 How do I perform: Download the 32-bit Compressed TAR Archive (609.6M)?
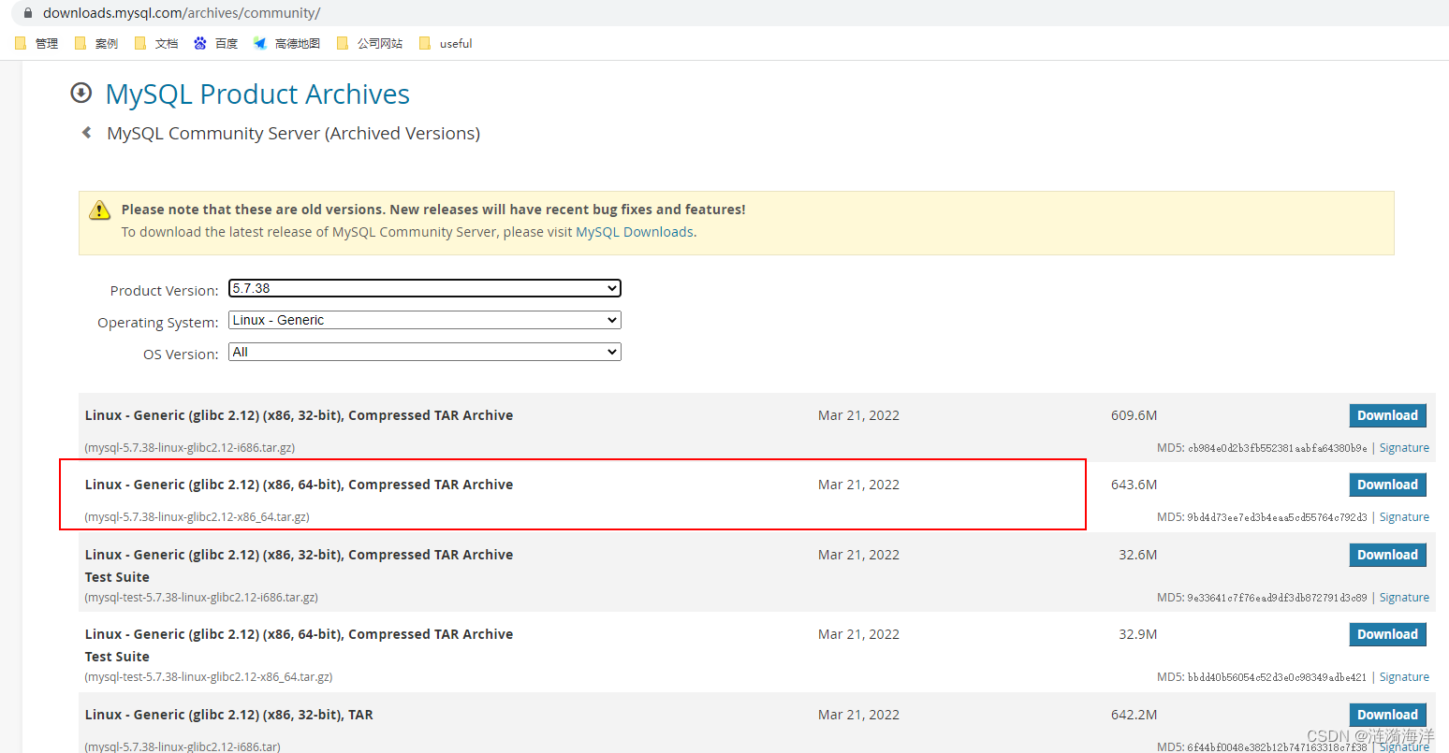(x=1387, y=415)
